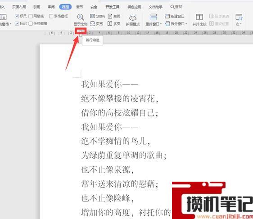Click the navigation pane icon at ribbon left
Image resolution: width=253 pixels, height=219 pixels.
[3, 17]
